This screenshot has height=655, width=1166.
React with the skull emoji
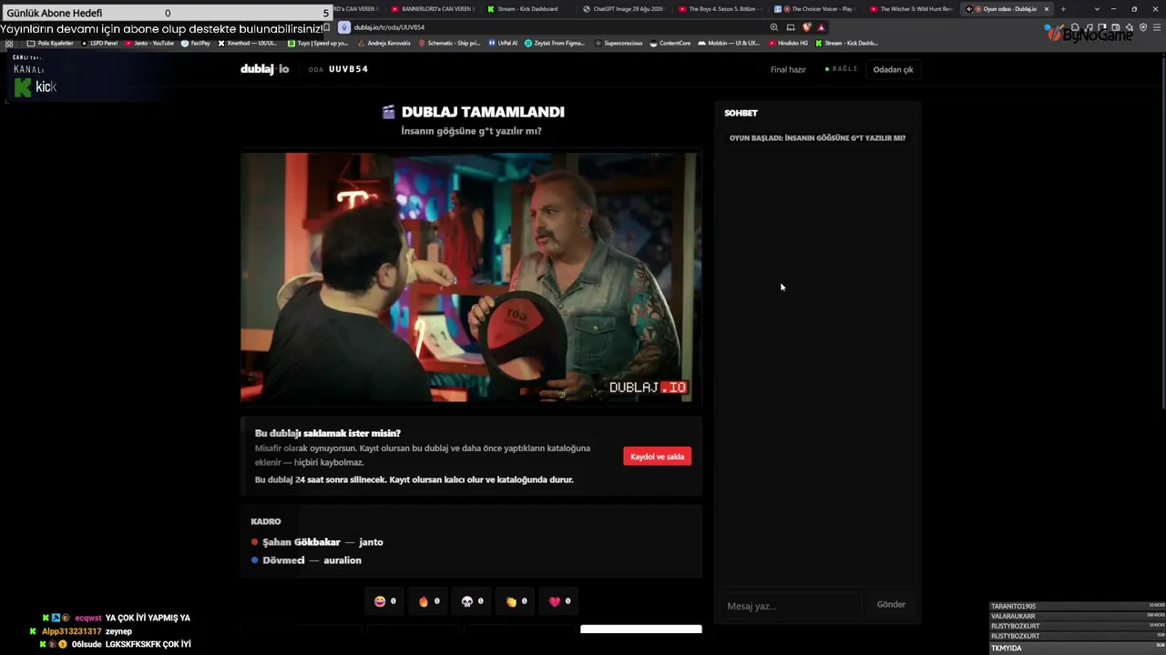tap(473, 601)
